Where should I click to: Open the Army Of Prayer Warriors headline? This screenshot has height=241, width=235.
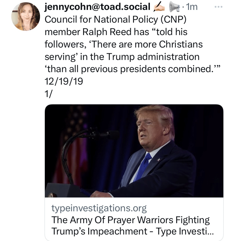coord(131,220)
